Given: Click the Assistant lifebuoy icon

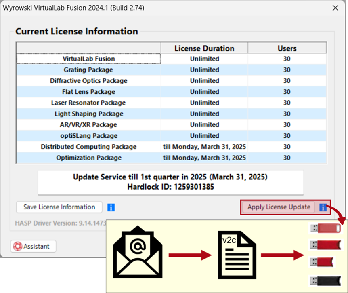Looking at the screenshot, I should 17,246.
